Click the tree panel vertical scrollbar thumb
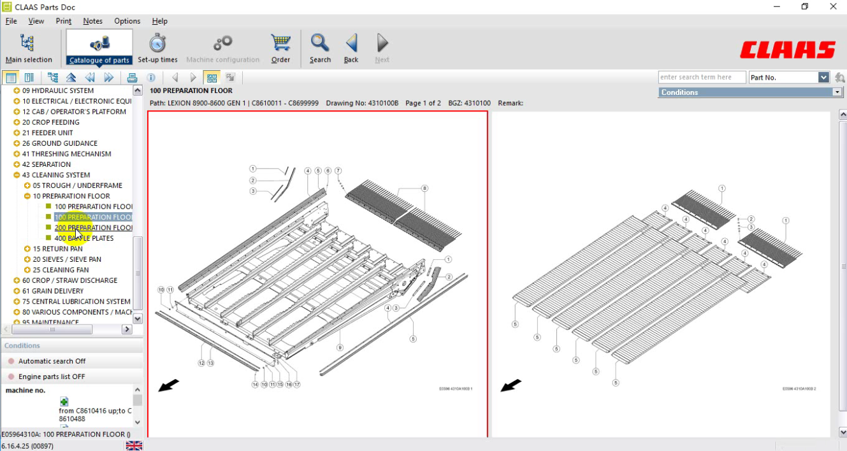The width and height of the screenshot is (847, 451). [x=138, y=273]
